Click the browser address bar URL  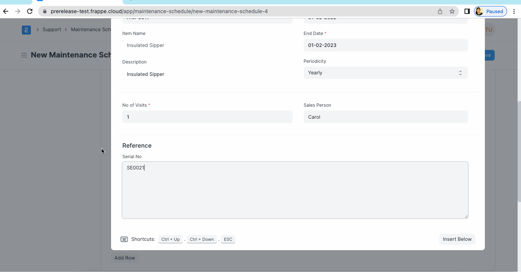[159, 11]
